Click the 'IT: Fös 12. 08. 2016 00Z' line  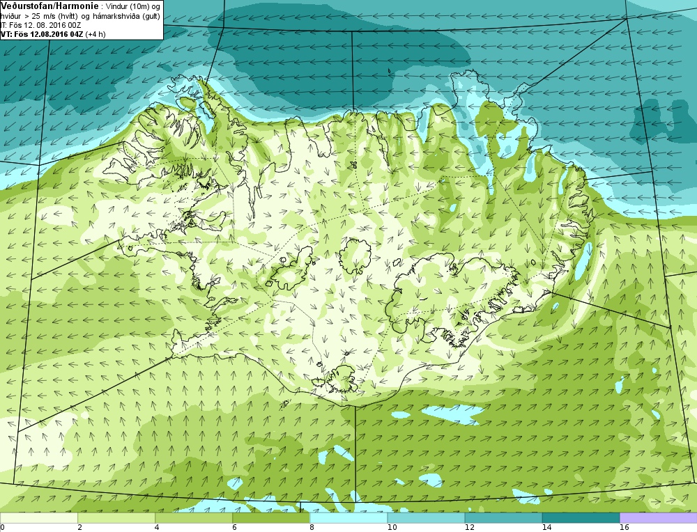[40, 25]
